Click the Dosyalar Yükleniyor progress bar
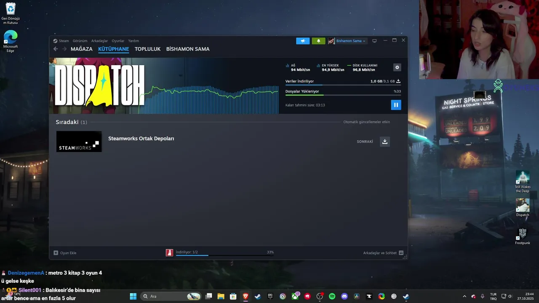 coord(343,95)
